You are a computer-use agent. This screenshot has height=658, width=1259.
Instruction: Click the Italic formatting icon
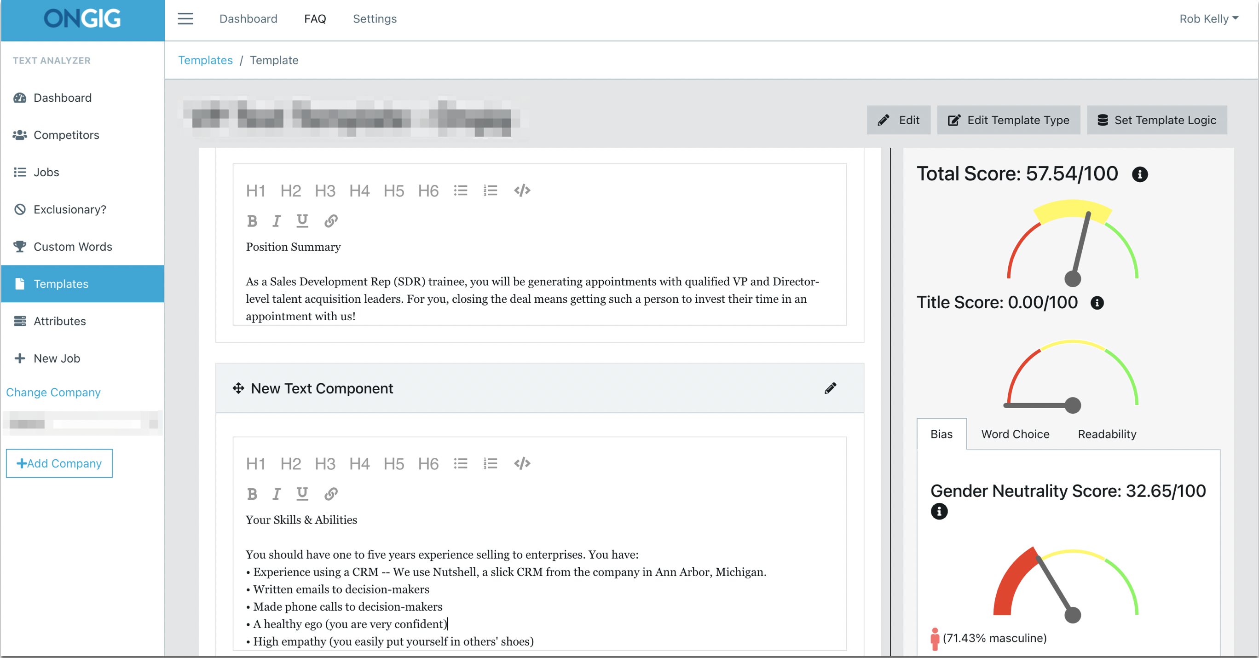pos(277,221)
